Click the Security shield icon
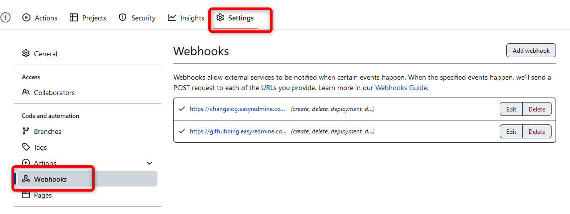570x214 pixels. click(x=123, y=17)
